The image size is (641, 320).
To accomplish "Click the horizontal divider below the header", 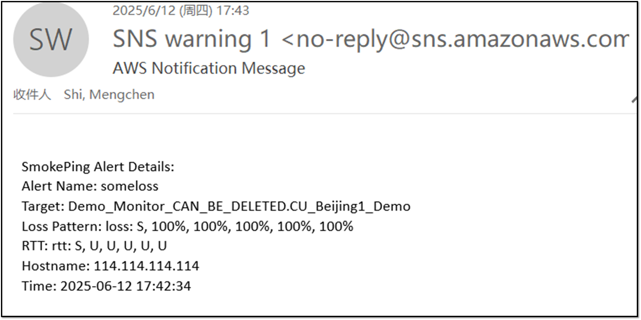I will point(325,114).
